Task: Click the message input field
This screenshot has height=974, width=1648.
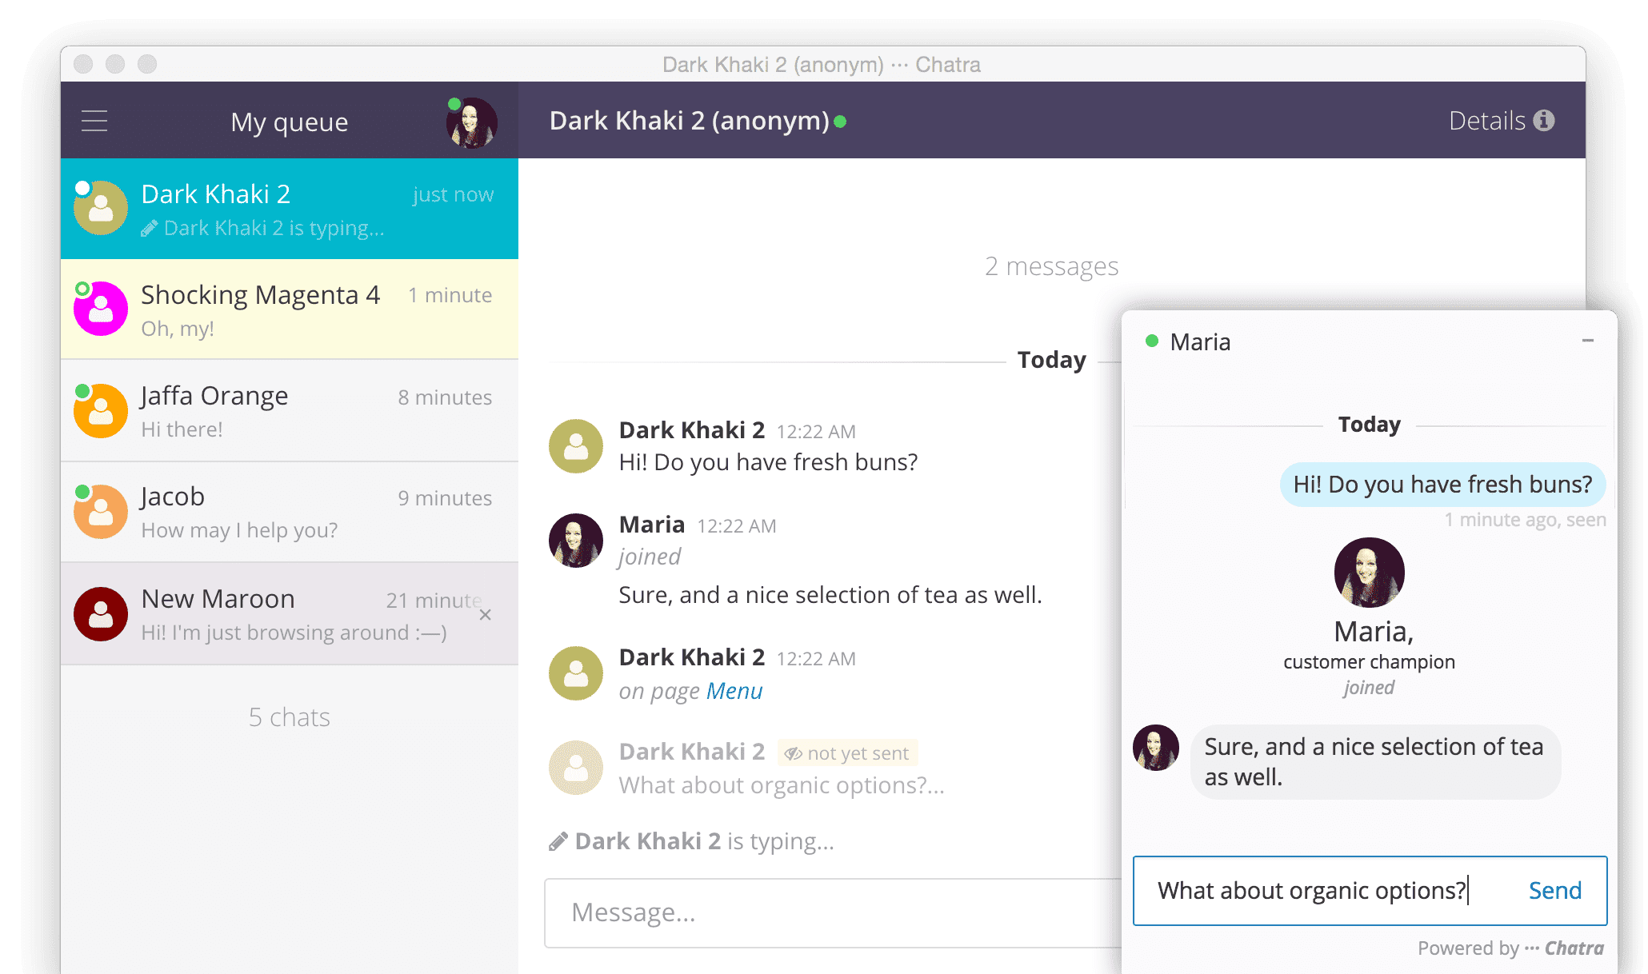Action: click(823, 910)
